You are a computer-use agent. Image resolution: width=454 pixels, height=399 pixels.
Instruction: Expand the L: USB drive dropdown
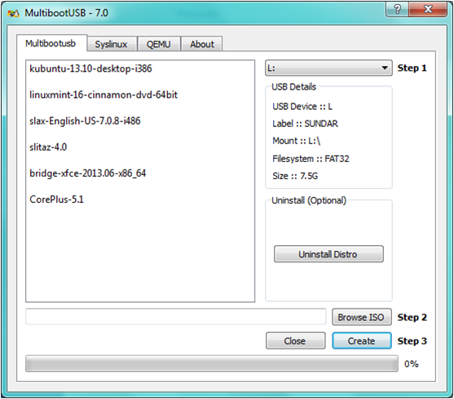pos(328,68)
